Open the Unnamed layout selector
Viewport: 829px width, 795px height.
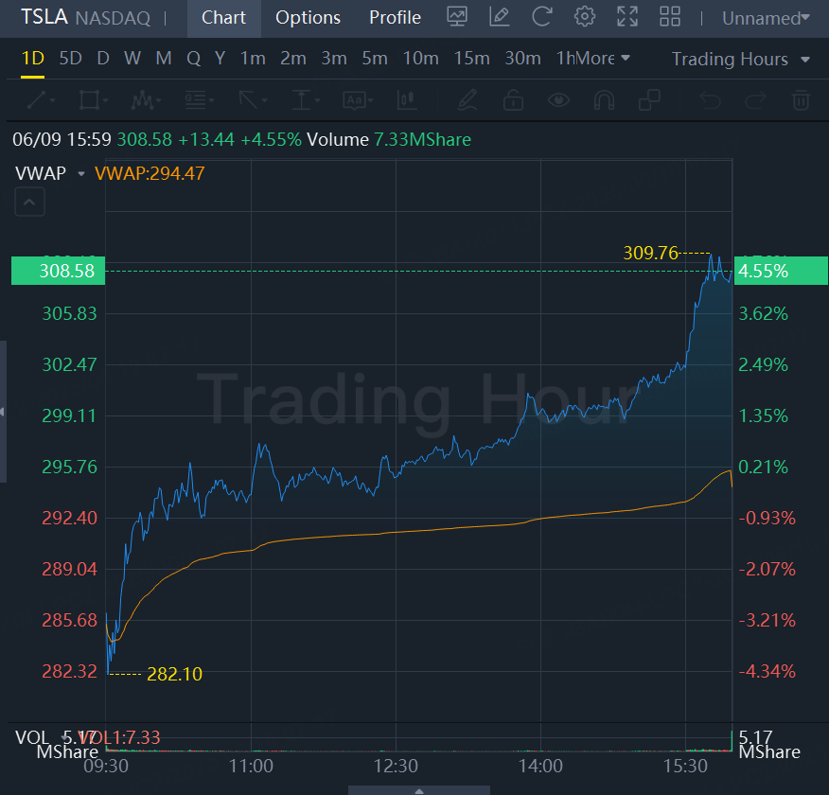pyautogui.click(x=766, y=18)
